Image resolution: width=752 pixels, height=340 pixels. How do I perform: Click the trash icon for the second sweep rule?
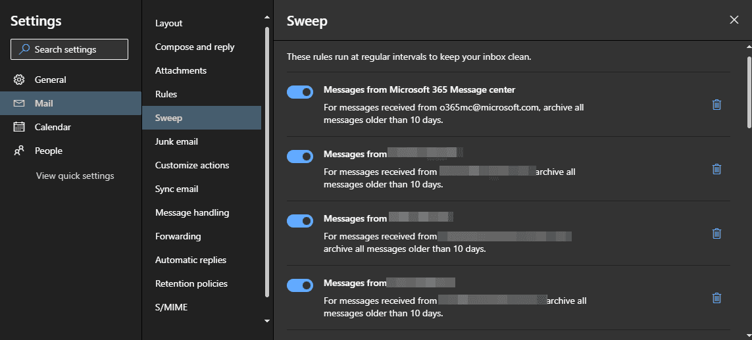(x=716, y=169)
